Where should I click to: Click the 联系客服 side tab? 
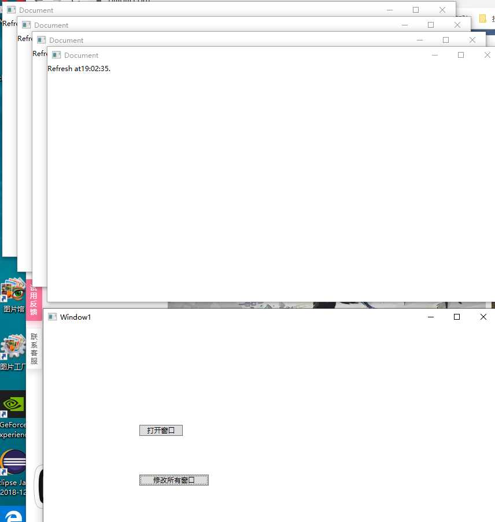coord(34,349)
